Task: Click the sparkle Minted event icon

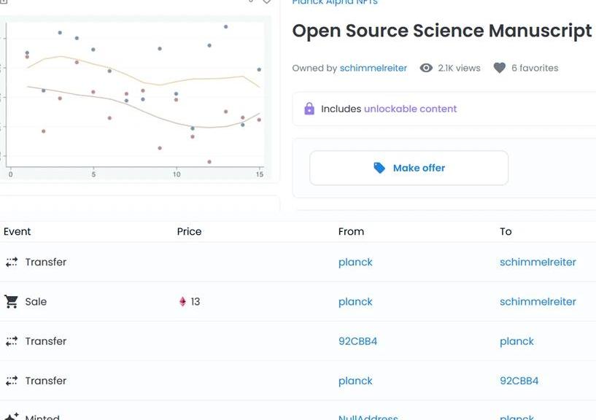Action: pos(11,417)
